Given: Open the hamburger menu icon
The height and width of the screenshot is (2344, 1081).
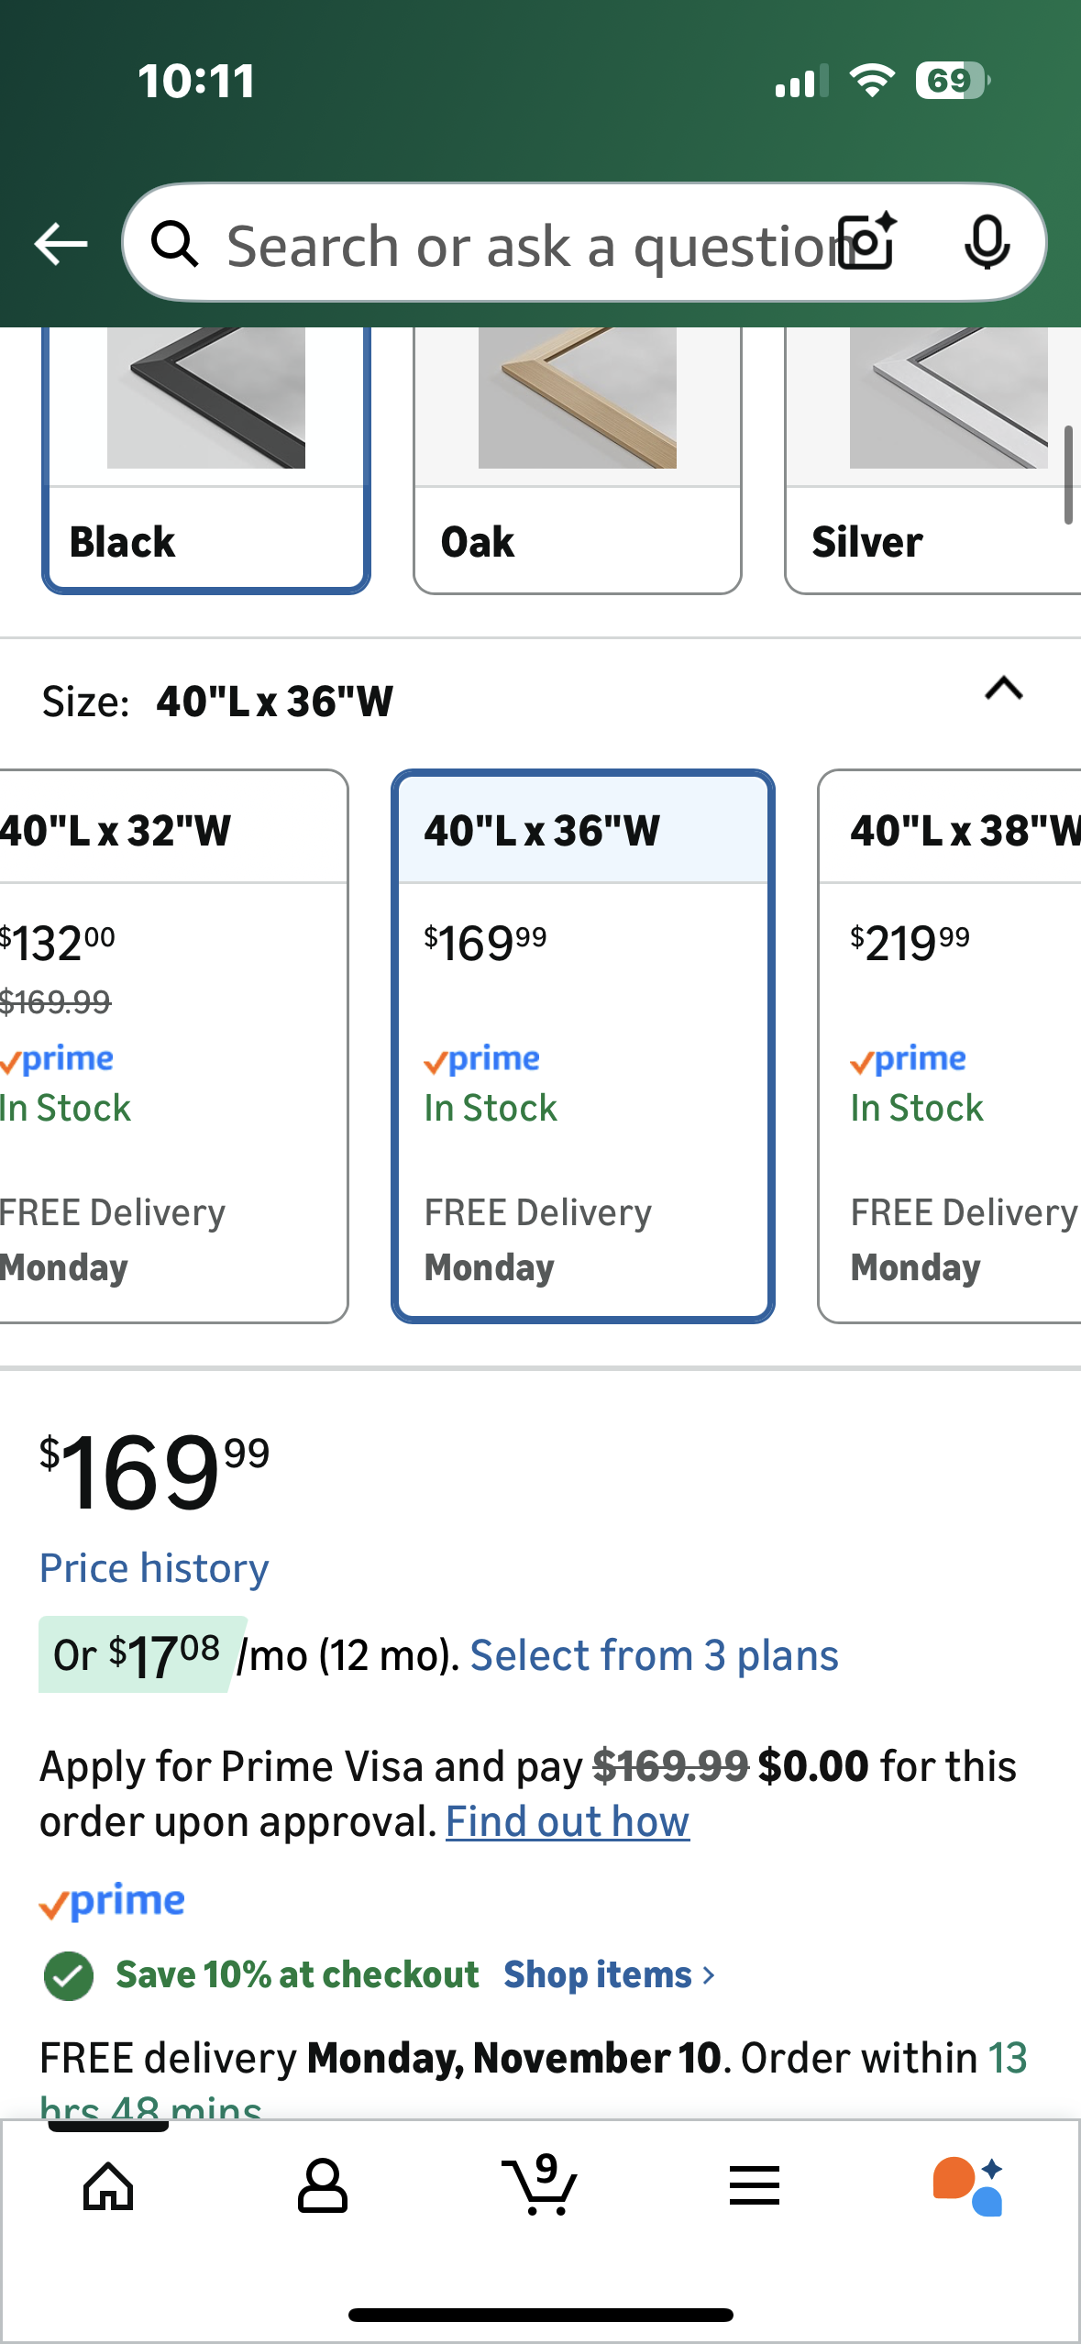Looking at the screenshot, I should 754,2186.
